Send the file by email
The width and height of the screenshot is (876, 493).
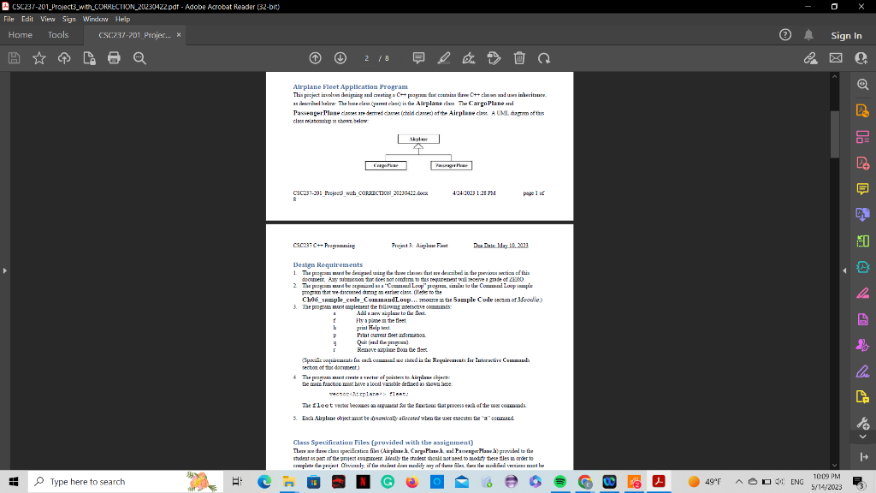pos(836,58)
